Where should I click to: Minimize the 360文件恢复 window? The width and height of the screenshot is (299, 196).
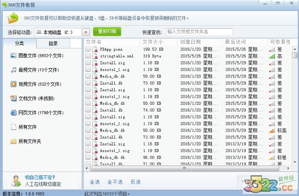click(265, 4)
